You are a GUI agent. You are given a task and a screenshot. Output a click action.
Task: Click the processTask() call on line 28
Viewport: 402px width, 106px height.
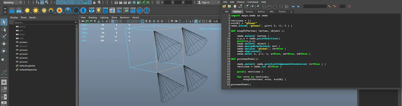[241, 85]
